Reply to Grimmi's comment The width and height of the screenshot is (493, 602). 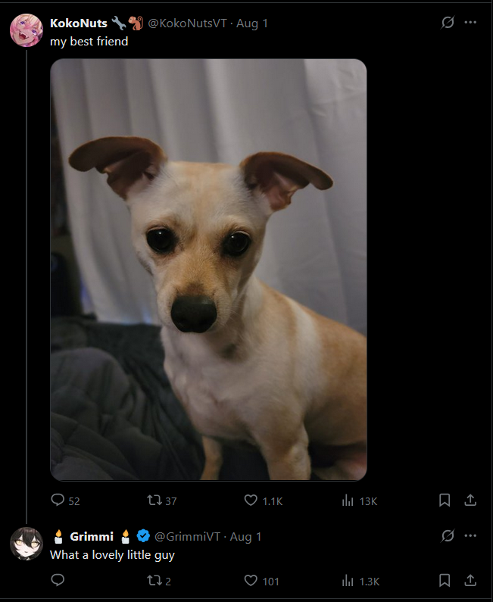[58, 580]
